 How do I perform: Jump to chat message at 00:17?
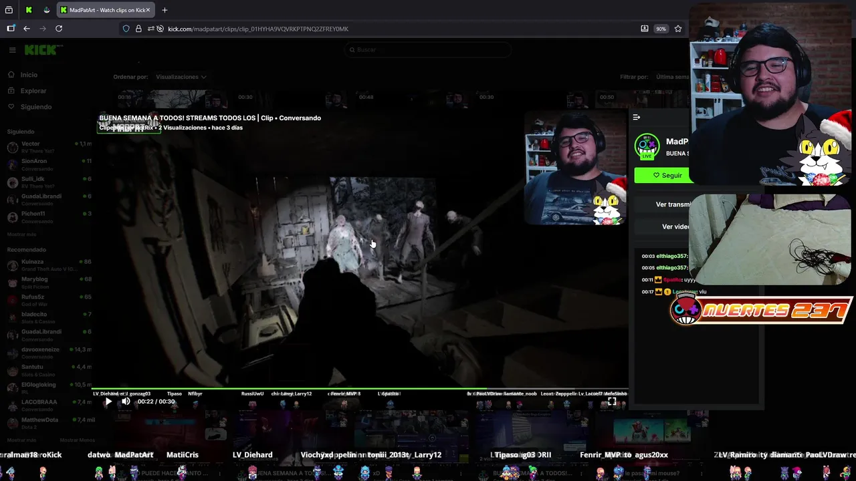point(674,292)
